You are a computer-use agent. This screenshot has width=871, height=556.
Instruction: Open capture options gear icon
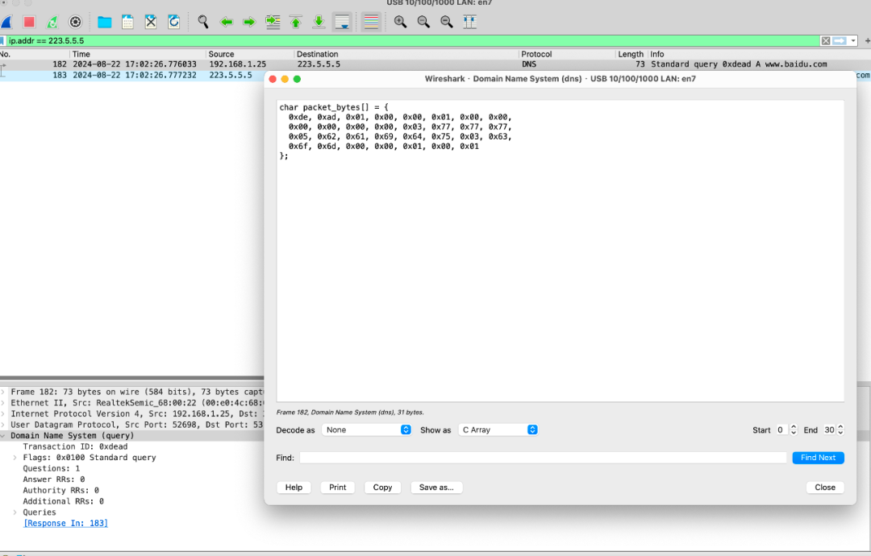coord(76,22)
